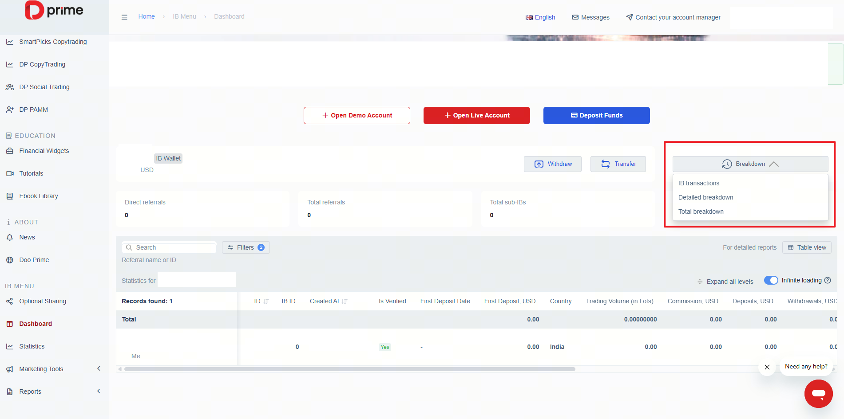Click the India country cell
Viewport: 844px width, 419px height.
(x=557, y=347)
